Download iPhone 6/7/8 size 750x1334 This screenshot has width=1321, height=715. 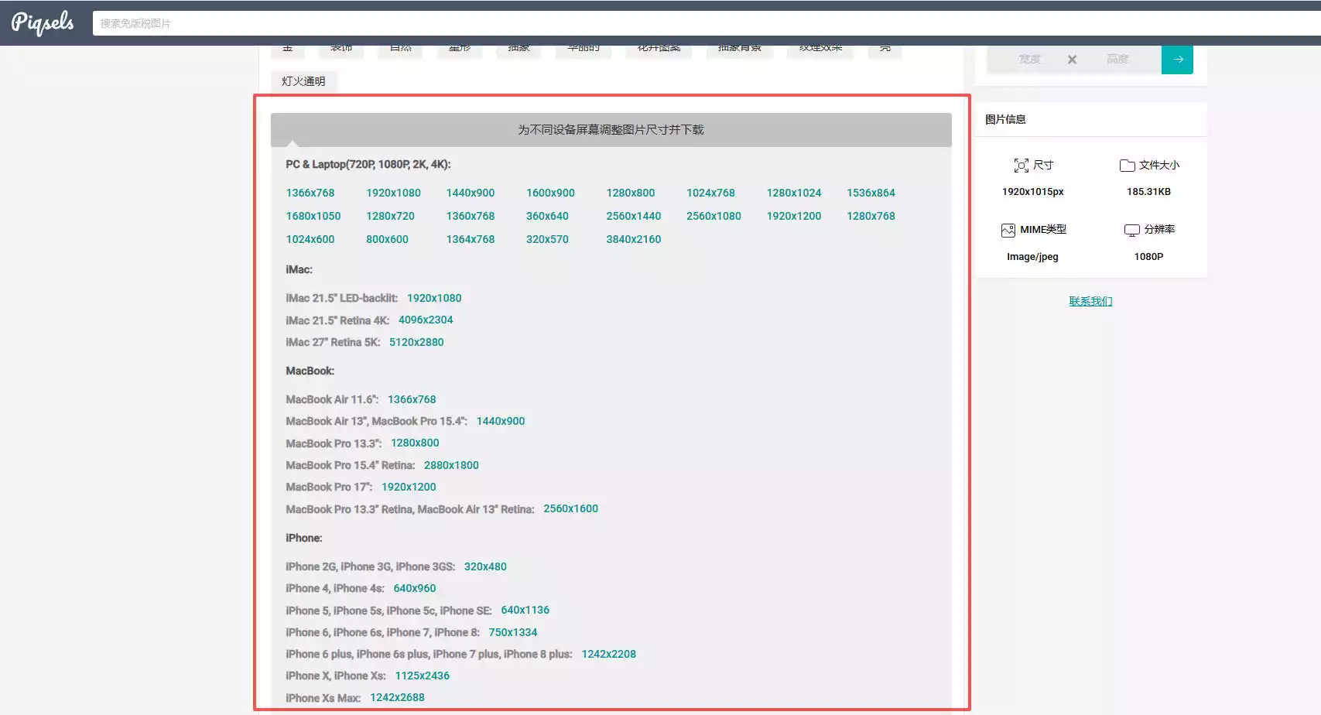pyautogui.click(x=513, y=633)
